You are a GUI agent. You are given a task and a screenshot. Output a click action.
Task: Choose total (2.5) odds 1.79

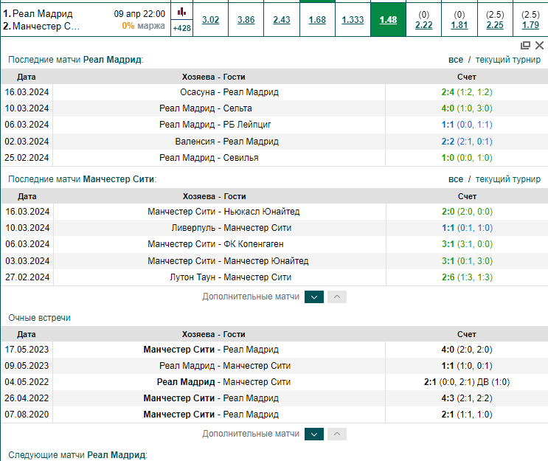click(x=530, y=20)
